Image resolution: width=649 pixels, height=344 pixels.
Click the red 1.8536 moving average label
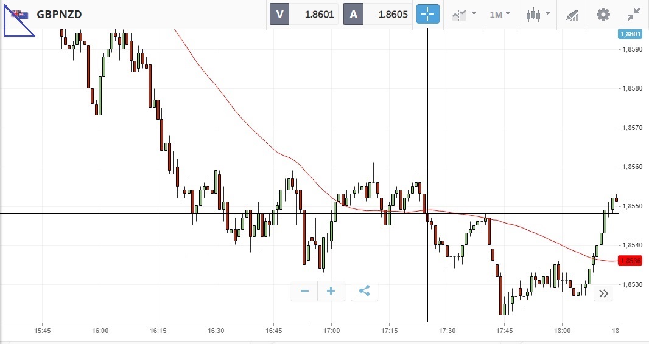point(630,261)
